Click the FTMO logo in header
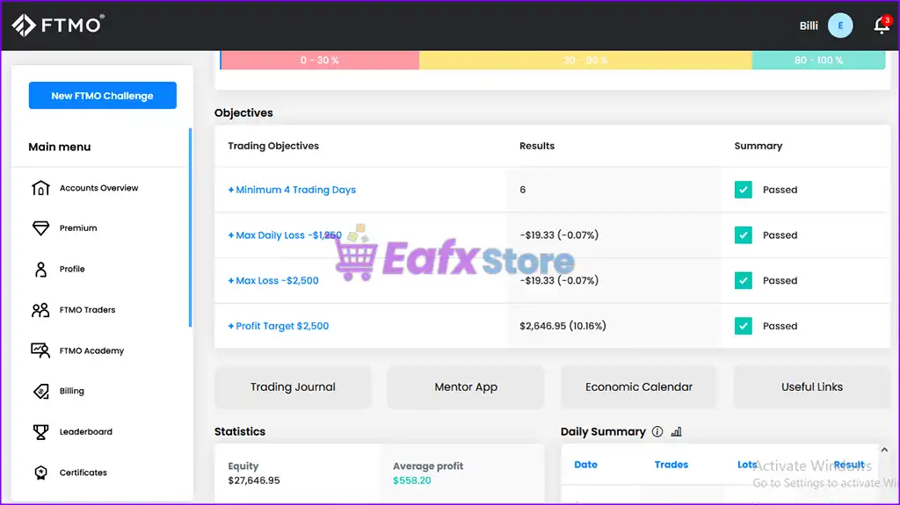Image resolution: width=900 pixels, height=505 pixels. (x=58, y=25)
